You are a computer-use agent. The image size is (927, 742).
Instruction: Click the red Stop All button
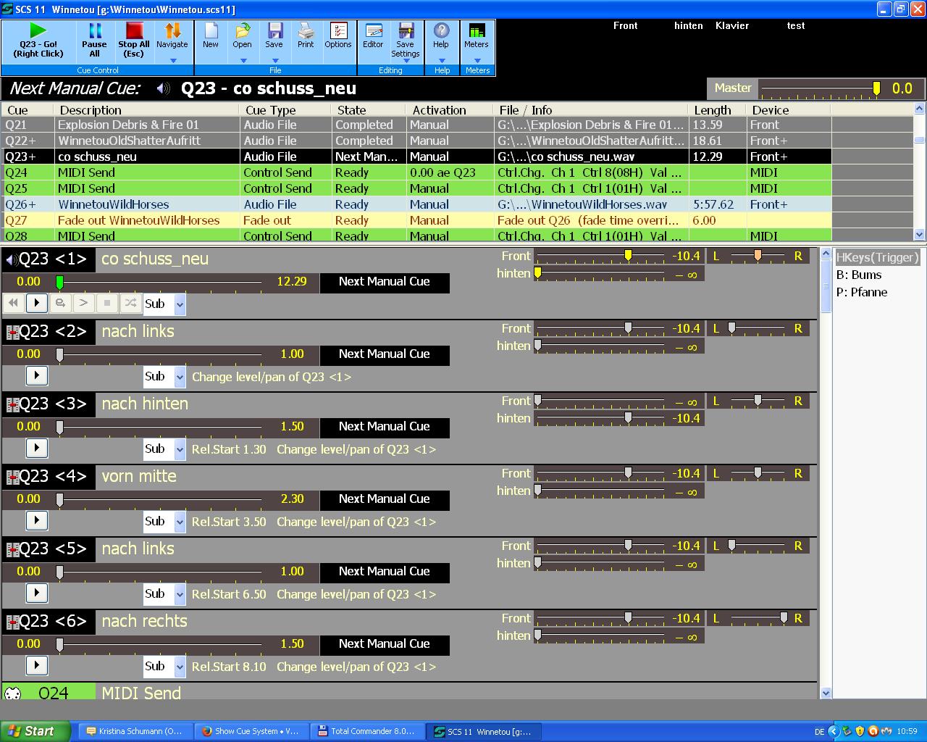pyautogui.click(x=134, y=41)
